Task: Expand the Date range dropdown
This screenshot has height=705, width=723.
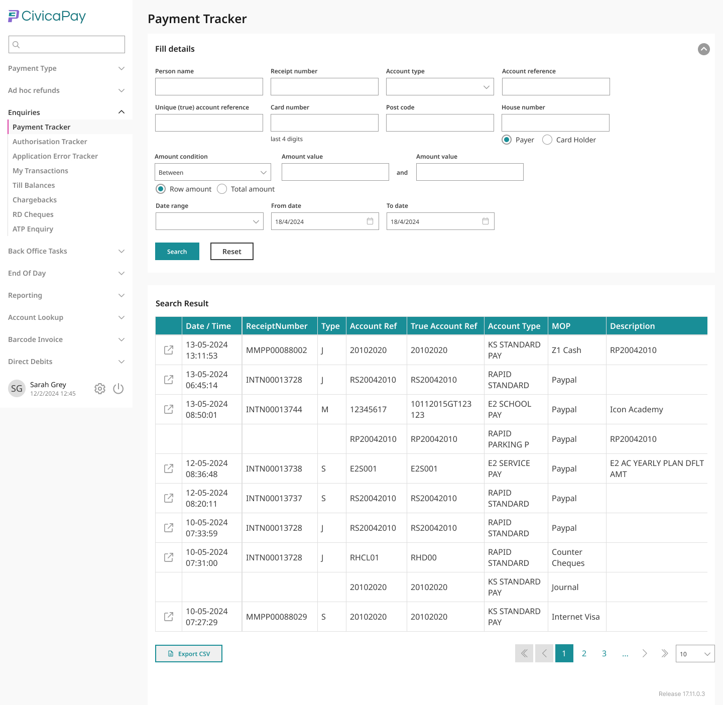Action: tap(209, 221)
